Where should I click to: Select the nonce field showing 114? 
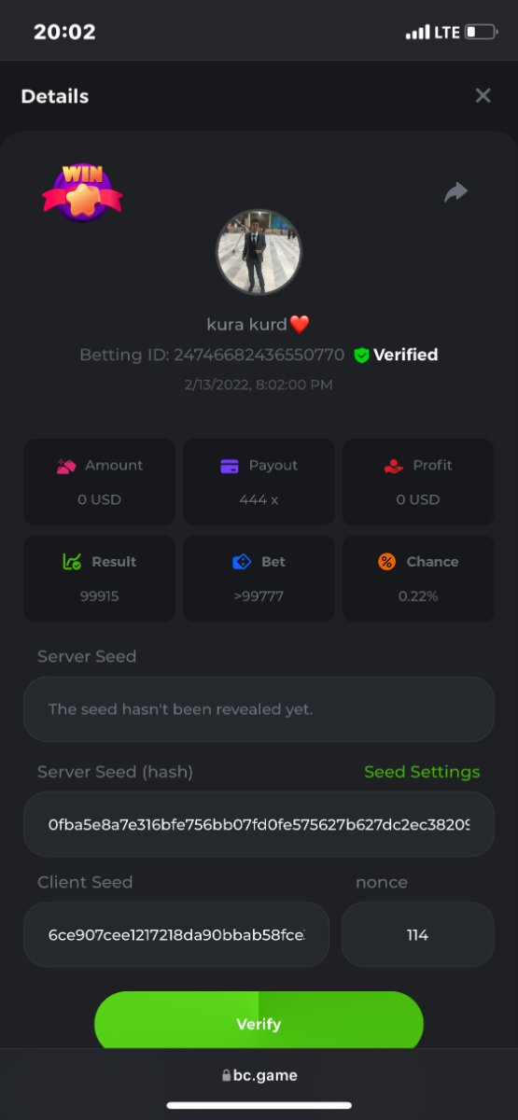(x=417, y=934)
